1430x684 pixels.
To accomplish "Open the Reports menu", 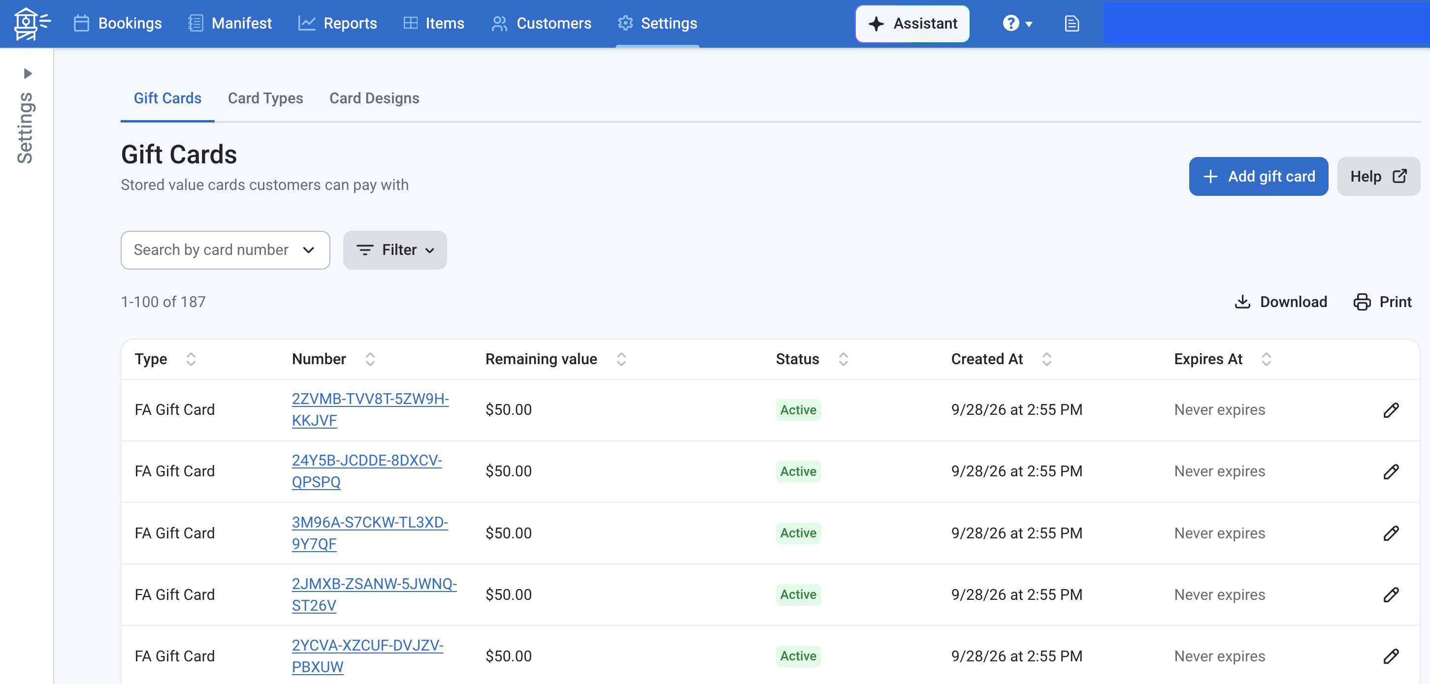I will pos(337,23).
